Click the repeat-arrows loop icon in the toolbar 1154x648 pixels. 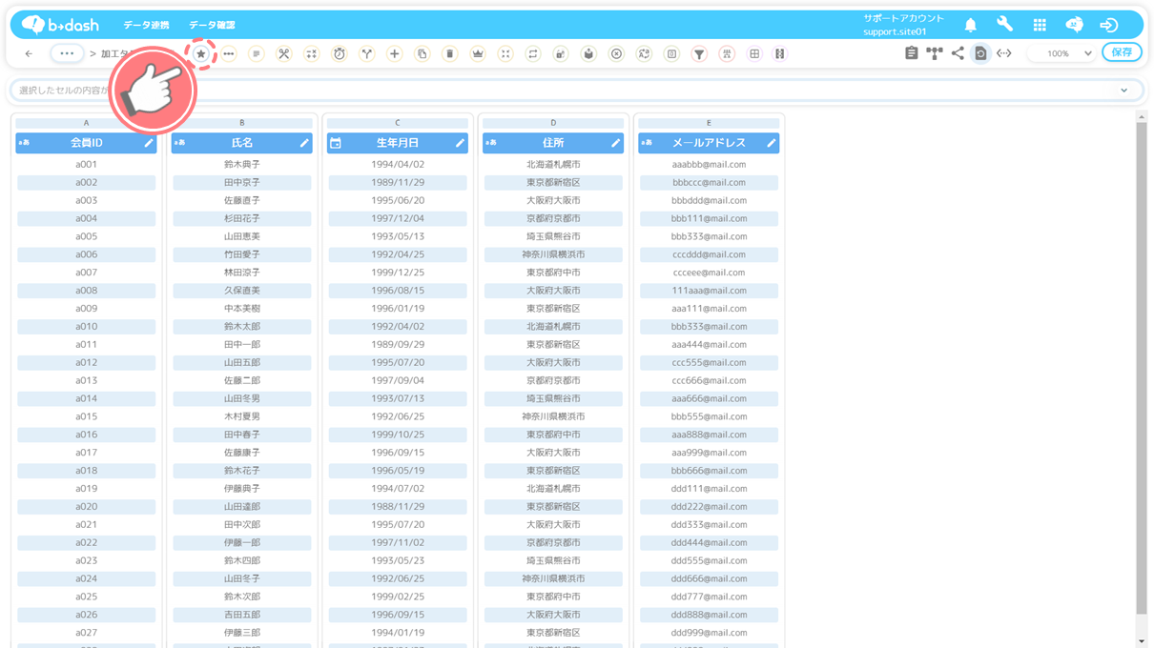coord(532,54)
